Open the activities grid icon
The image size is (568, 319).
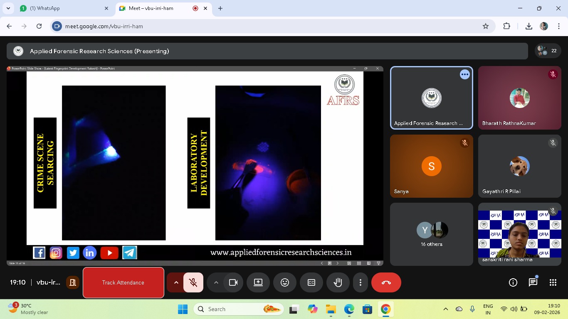click(x=553, y=282)
